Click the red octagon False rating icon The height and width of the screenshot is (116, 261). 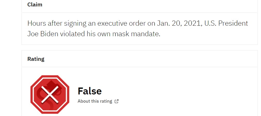tap(50, 94)
